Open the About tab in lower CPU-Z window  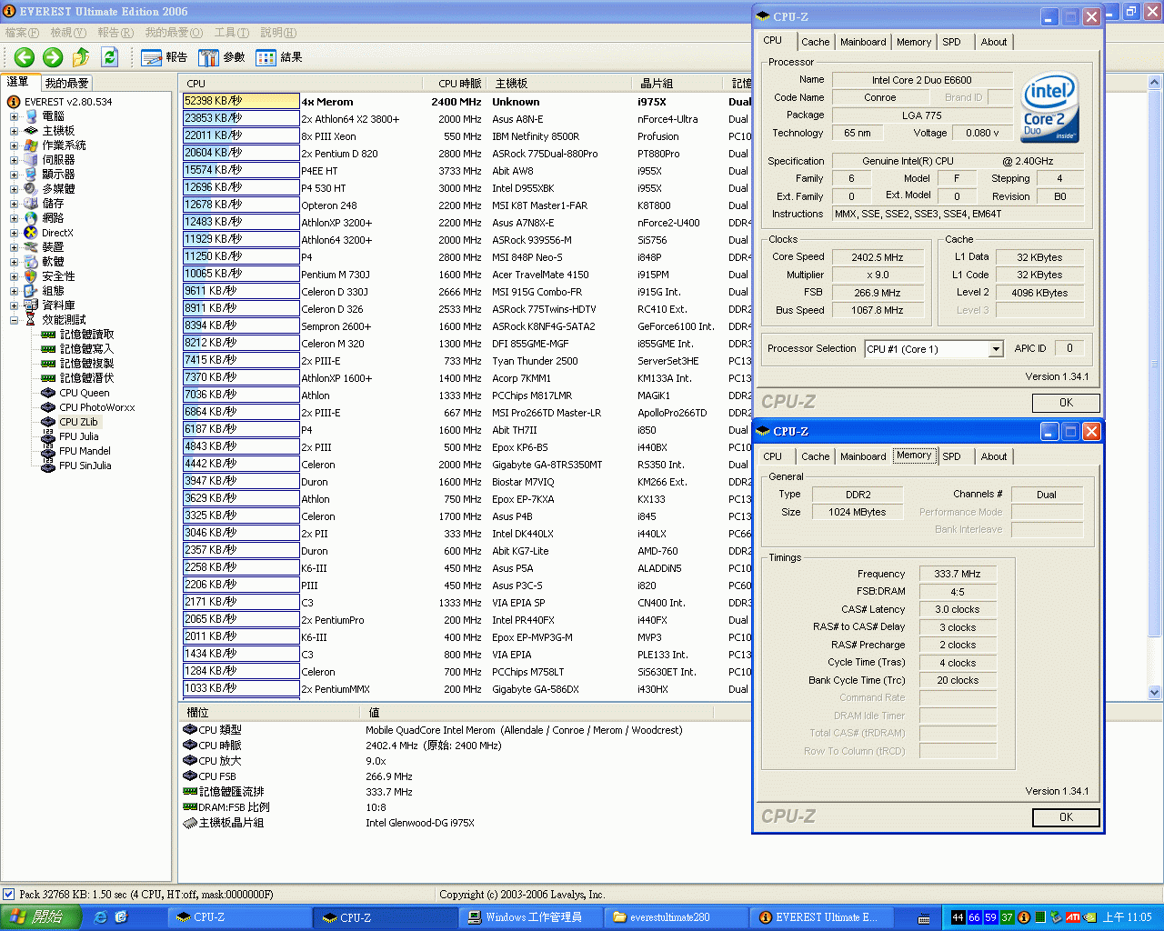point(994,456)
